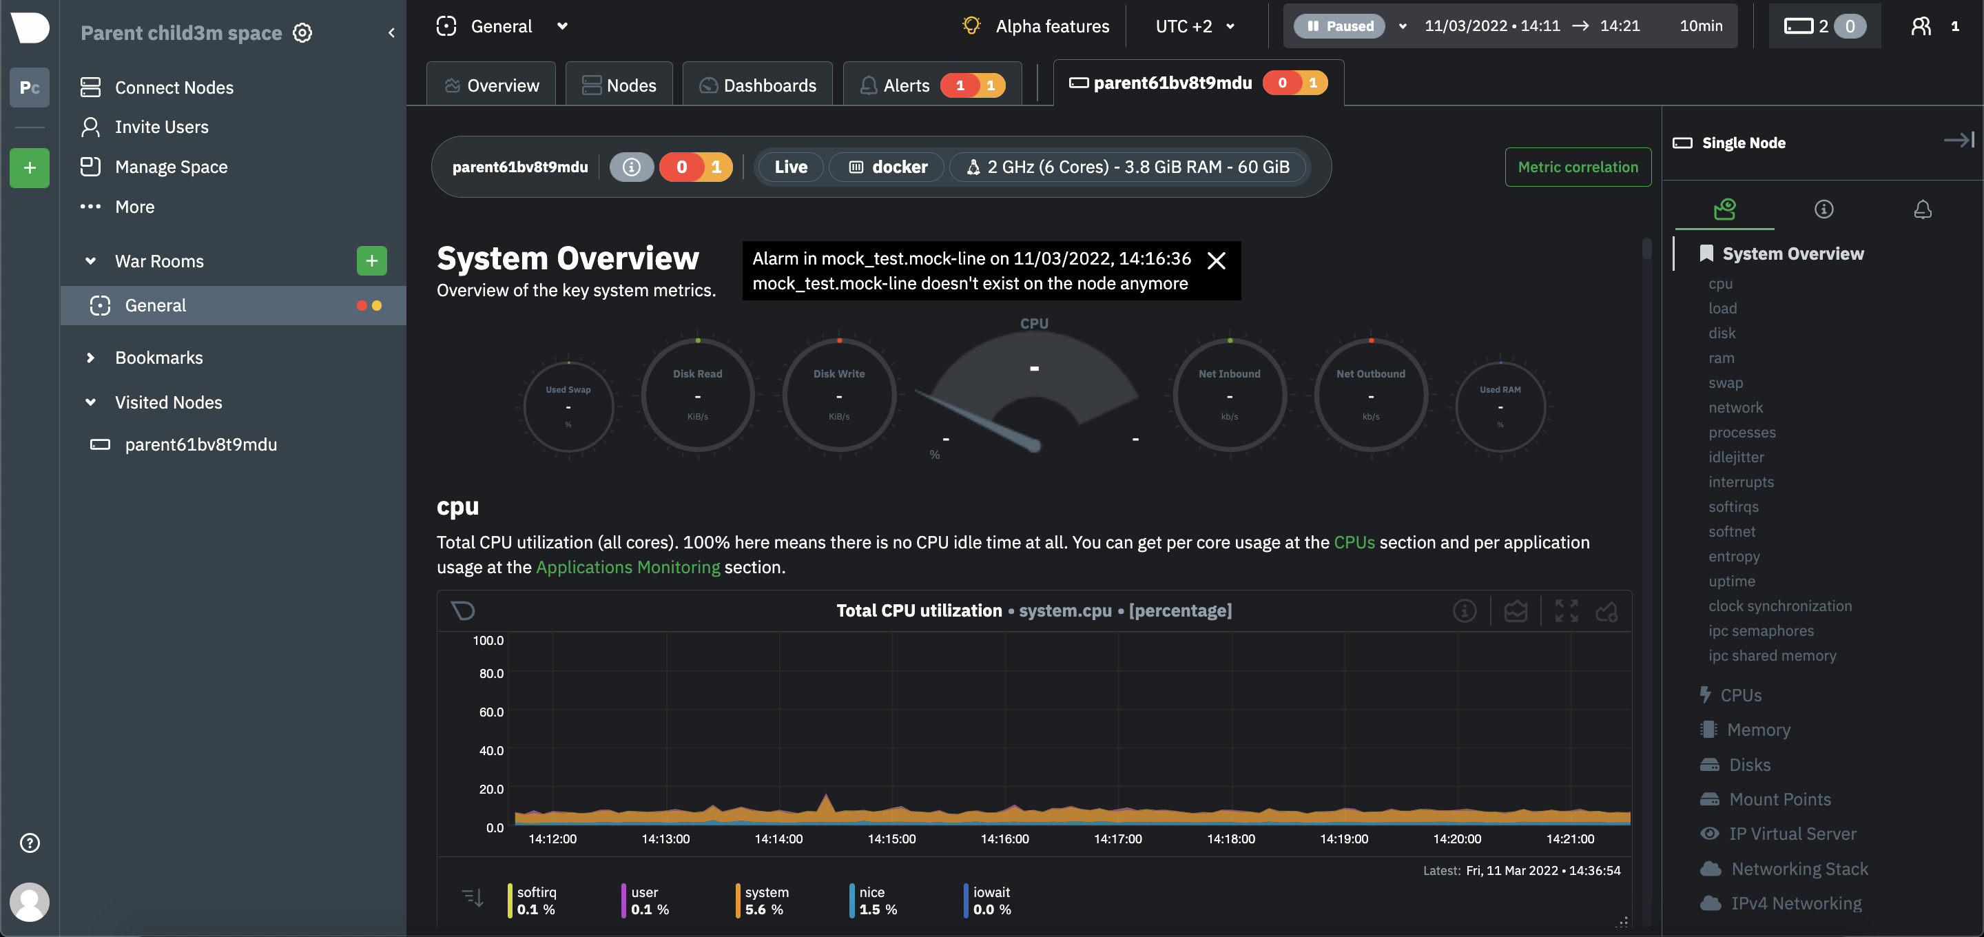1984x937 pixels.
Task: Expand the Total CPU utilization chart to fullscreen
Action: pos(1565,610)
